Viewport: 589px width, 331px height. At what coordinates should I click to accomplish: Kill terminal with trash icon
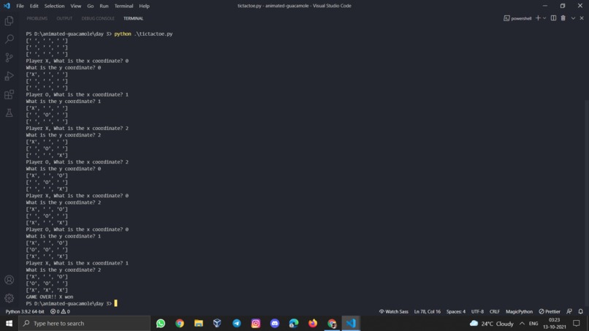point(563,18)
